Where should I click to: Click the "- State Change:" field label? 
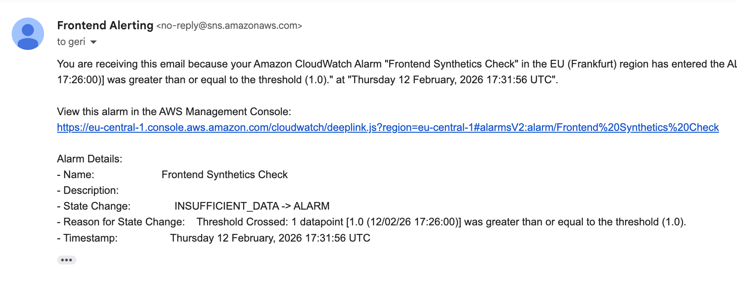coord(94,206)
